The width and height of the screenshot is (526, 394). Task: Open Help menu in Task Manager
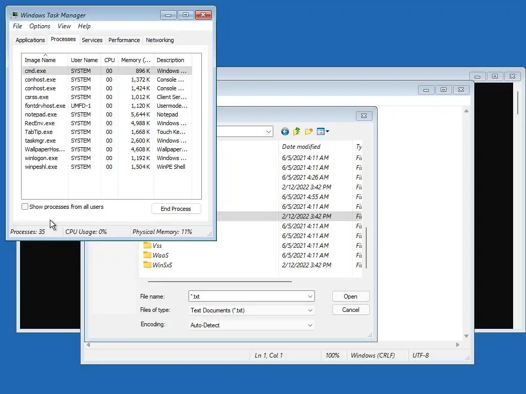84,26
